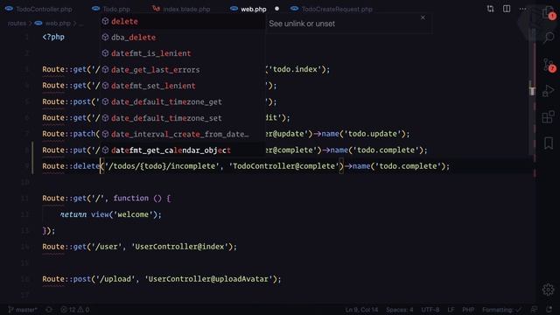Screen dimensions: 560x315
Task: Choose date_get_last_errors suggestion
Action: coord(182,70)
